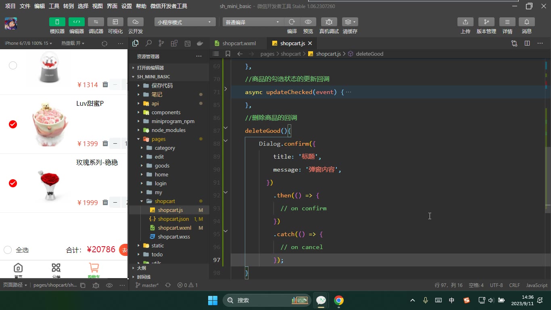This screenshot has width=551, height=310.
Task: Open the 小程序模式 mode dropdown
Action: click(x=185, y=22)
